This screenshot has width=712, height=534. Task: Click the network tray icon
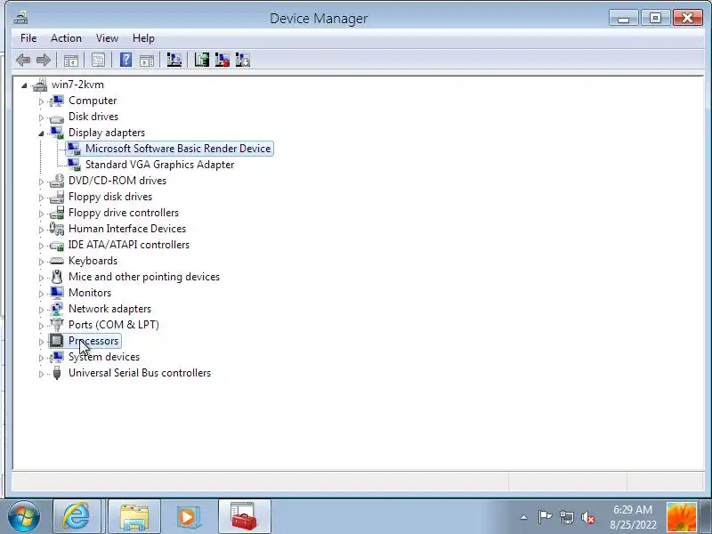[567, 517]
